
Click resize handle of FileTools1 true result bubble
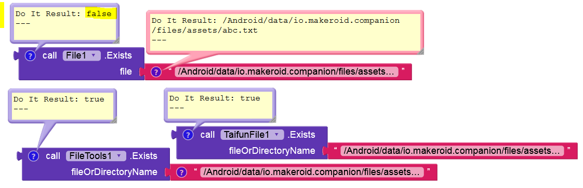tap(114, 120)
